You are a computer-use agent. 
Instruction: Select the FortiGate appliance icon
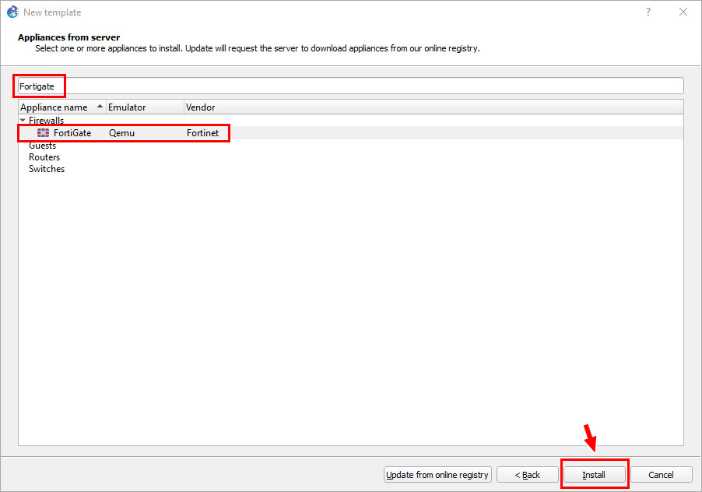[43, 132]
